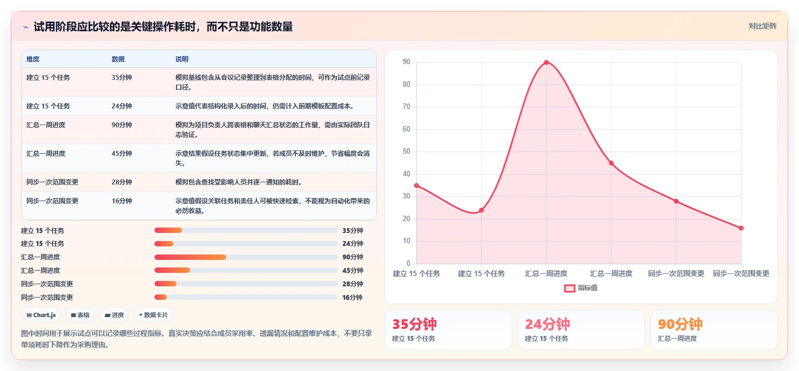799x371 pixels.
Task: Select the 进度 chip
Action: tap(114, 315)
